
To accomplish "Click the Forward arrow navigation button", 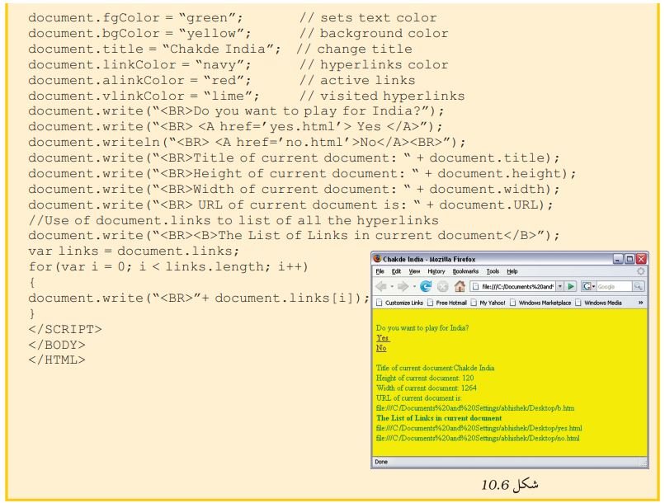I will coord(403,286).
